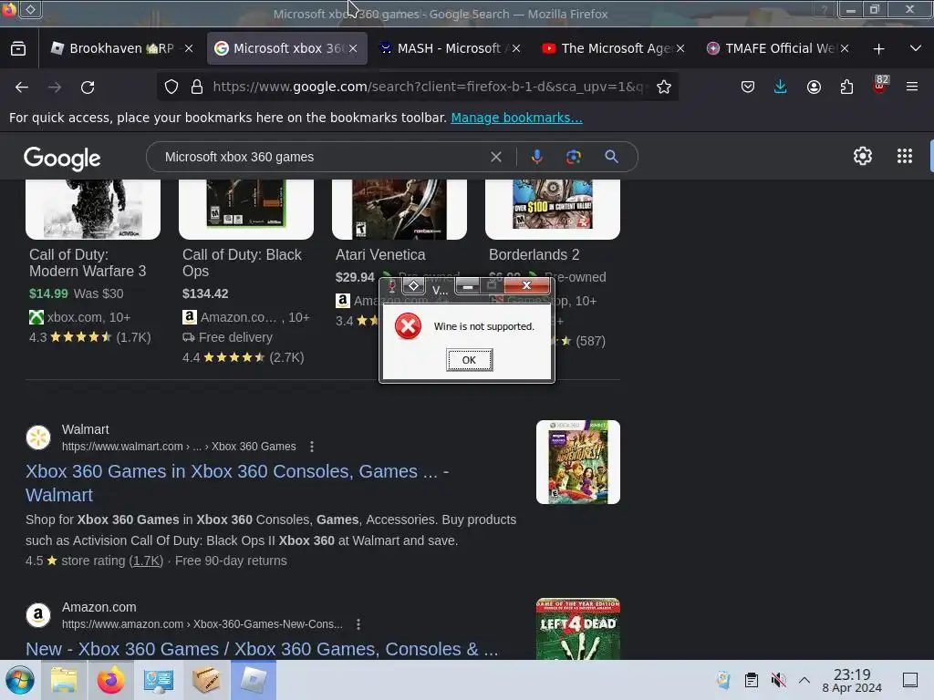Open the Firefox extensions puzzle icon
Screen dimensions: 934x700
pos(846,87)
